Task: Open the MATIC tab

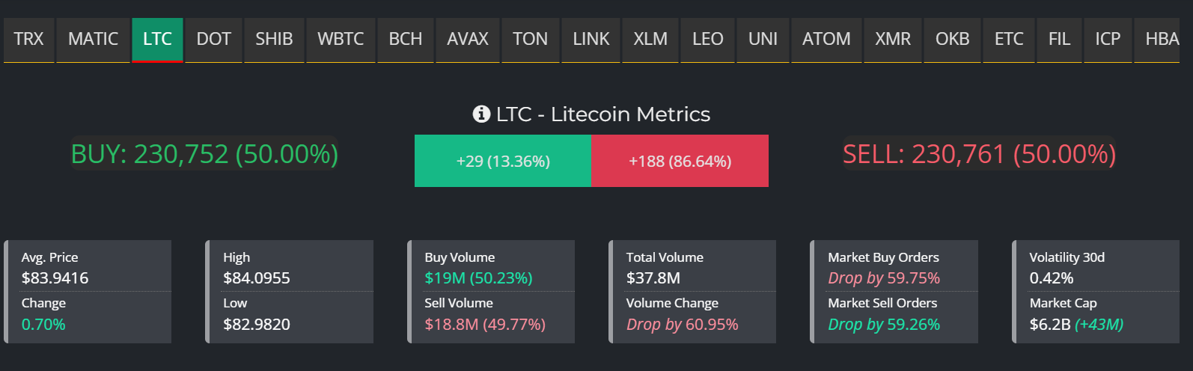Action: point(93,39)
